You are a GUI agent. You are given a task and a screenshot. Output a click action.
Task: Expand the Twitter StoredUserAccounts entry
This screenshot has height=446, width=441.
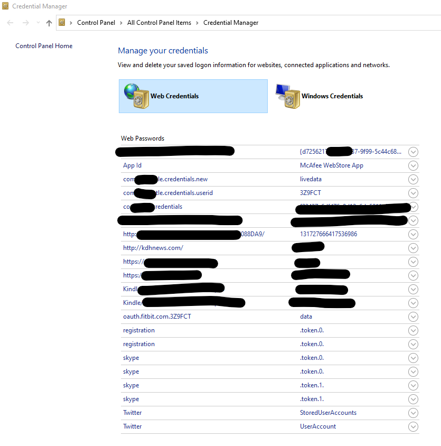[413, 413]
